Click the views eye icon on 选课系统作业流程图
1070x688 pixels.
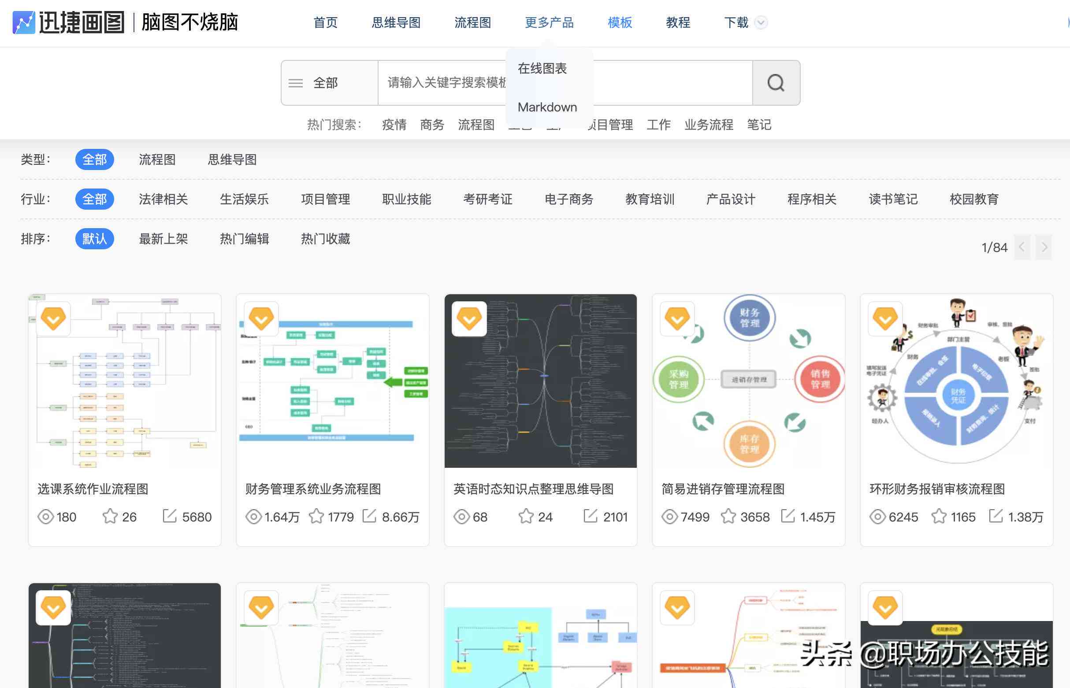(45, 517)
